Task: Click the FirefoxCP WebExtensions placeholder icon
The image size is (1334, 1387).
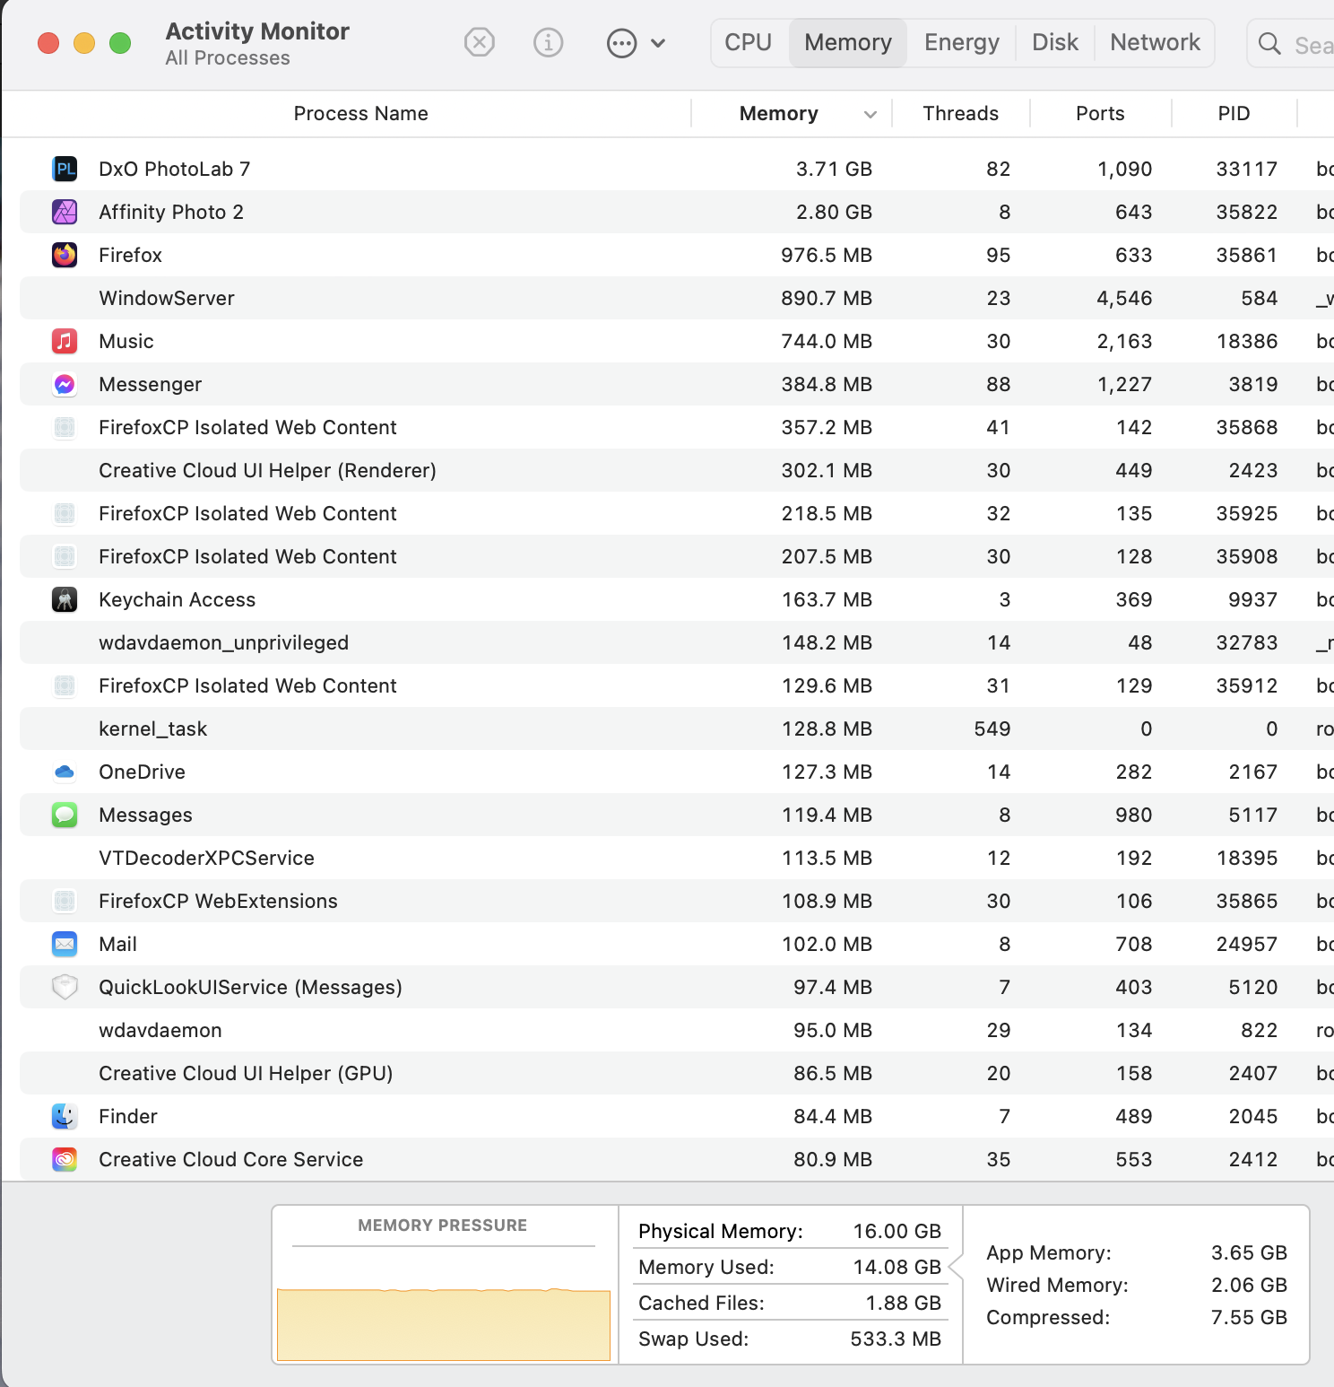Action: (x=65, y=901)
